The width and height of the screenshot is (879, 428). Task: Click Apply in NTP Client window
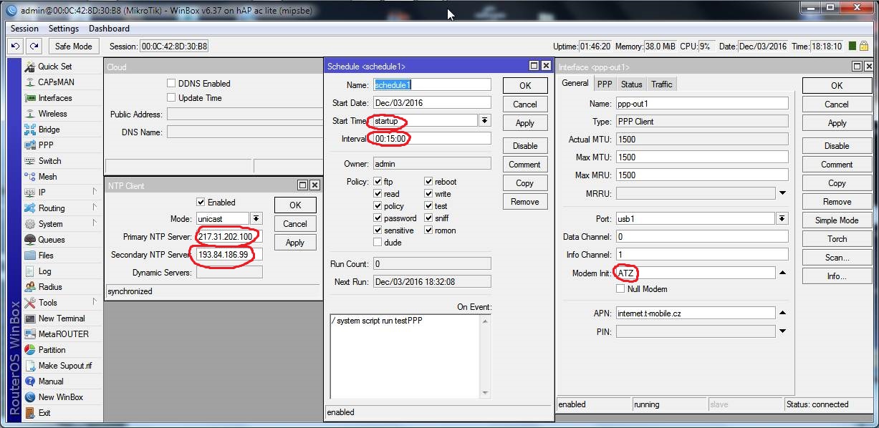point(295,243)
